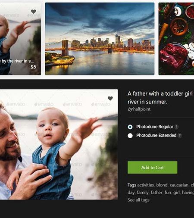Select the Photodune Extended license
Viewport: 194px width, 218px height.
click(x=130, y=136)
